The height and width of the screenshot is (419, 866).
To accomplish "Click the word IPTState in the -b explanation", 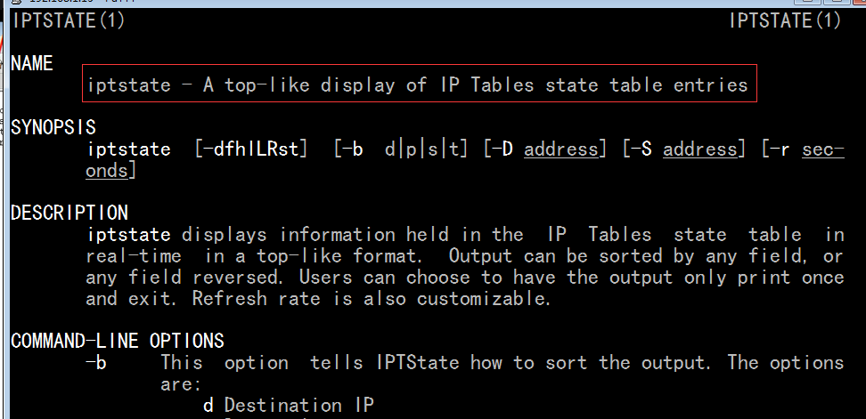I will (418, 363).
